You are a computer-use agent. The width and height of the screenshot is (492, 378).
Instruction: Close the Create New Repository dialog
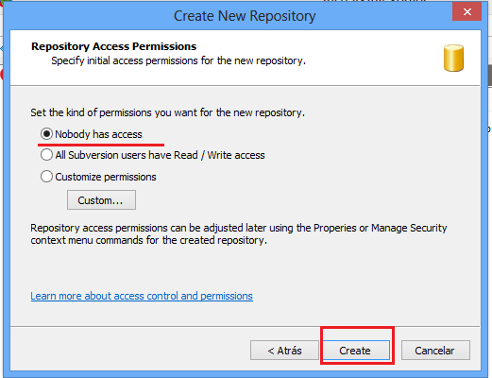(467, 12)
